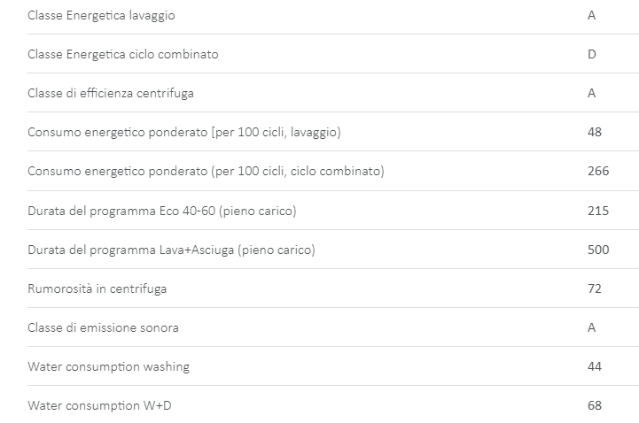Select the value A for Classe Energetica lavaggio
Screen dimensions: 639x423
pyautogui.click(x=591, y=15)
